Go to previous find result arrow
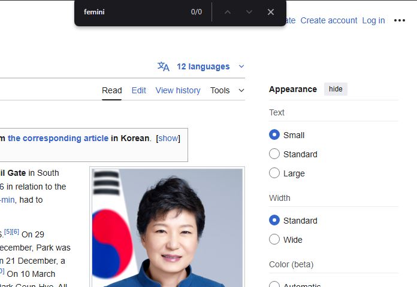 228,12
